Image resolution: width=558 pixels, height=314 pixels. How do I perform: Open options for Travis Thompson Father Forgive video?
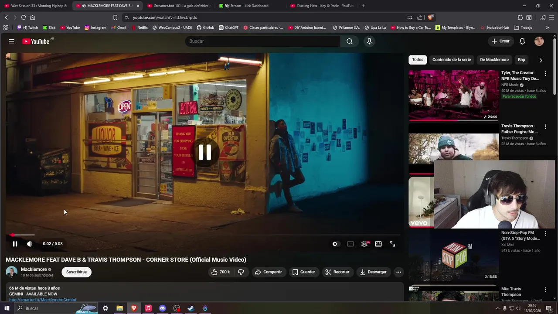(x=545, y=127)
